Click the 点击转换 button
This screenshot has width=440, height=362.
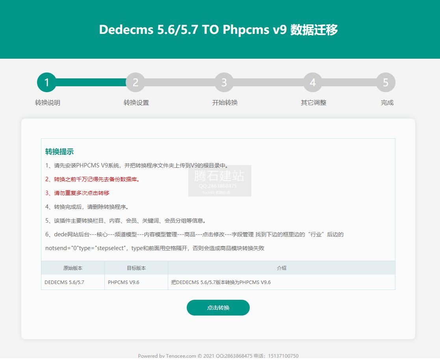[218, 308]
